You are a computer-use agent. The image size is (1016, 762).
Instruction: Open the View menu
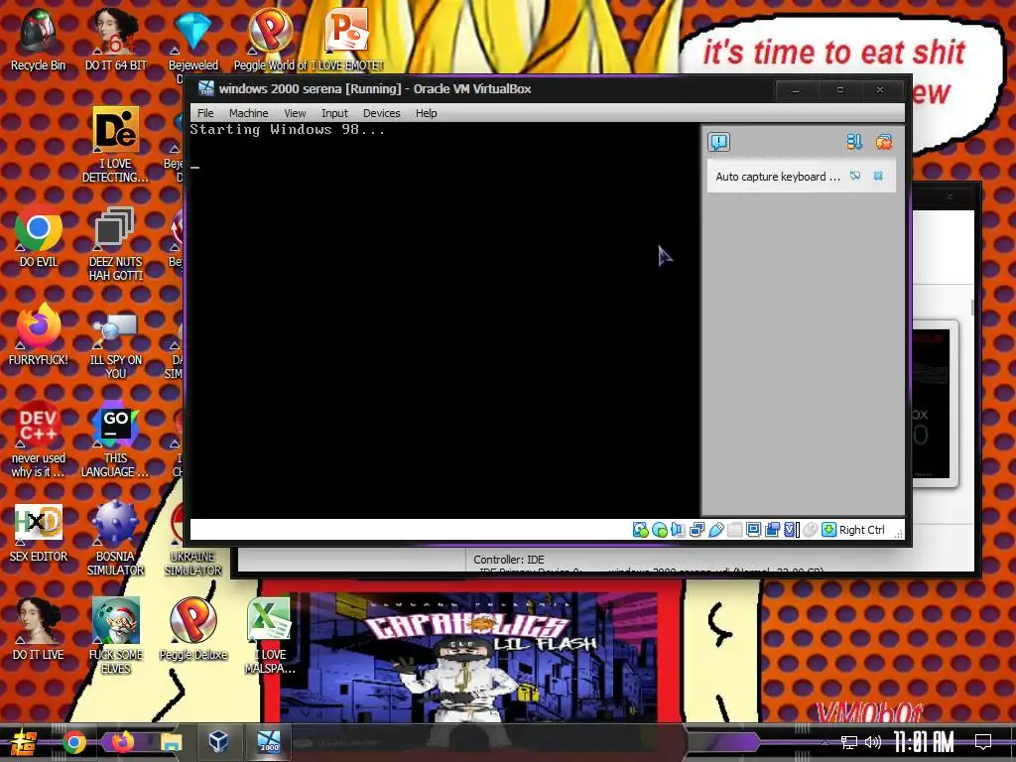tap(294, 113)
